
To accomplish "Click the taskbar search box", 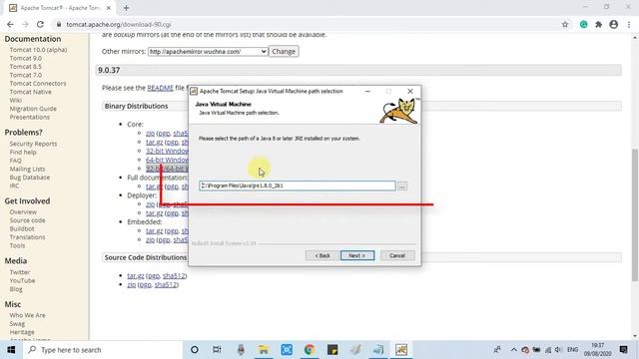I will tap(102, 350).
